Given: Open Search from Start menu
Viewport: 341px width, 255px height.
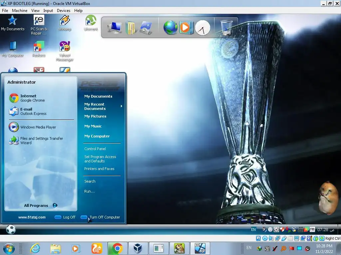Looking at the screenshot, I should click(90, 181).
